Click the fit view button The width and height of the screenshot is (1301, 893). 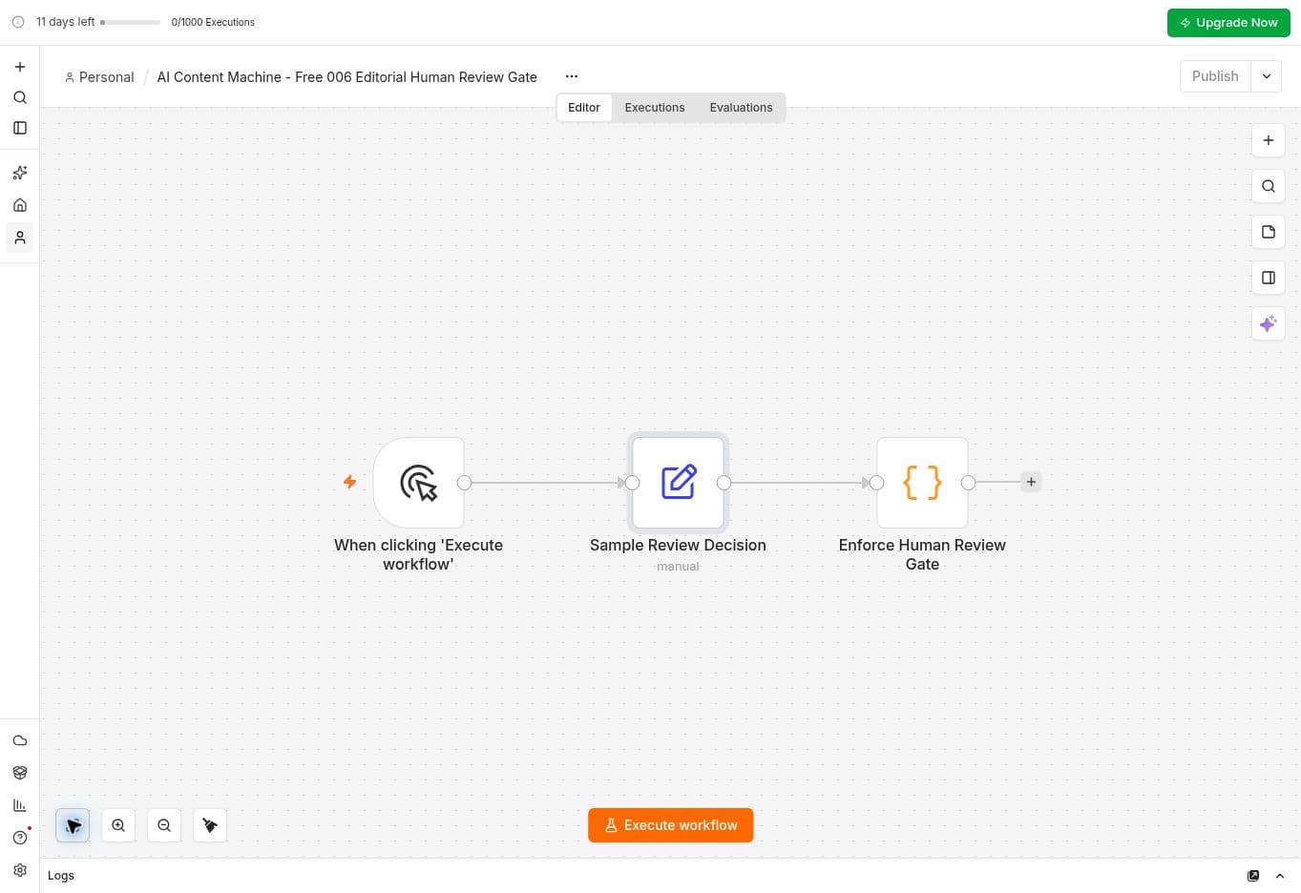tap(73, 825)
